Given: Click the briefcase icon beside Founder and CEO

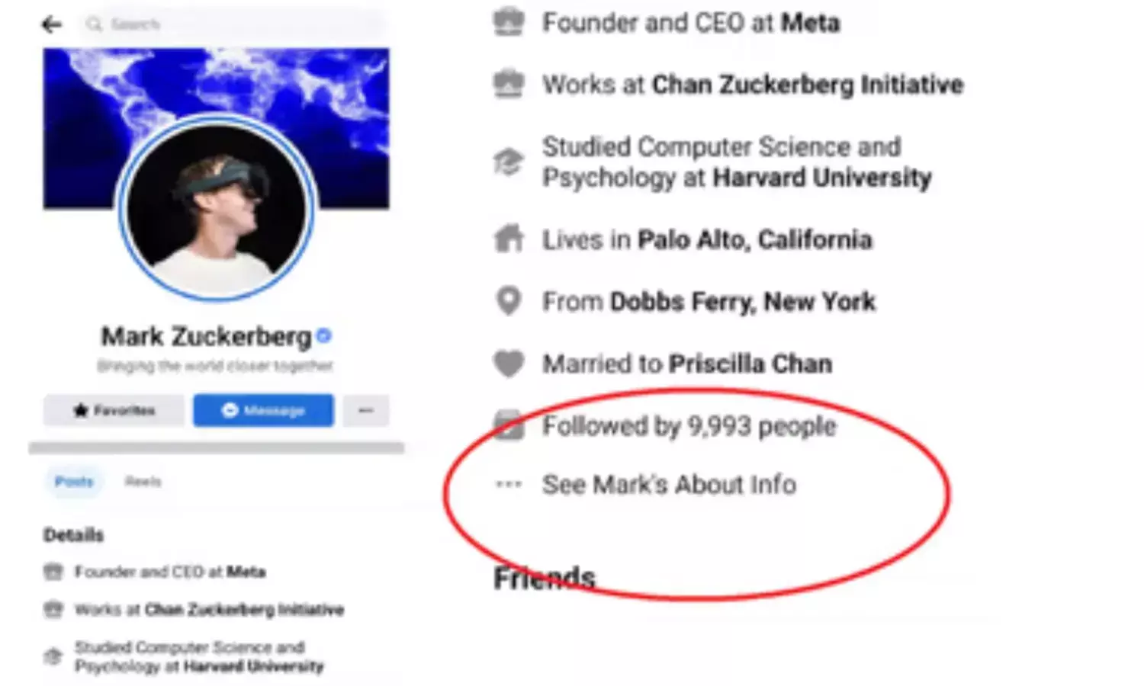Looking at the screenshot, I should click(x=509, y=22).
